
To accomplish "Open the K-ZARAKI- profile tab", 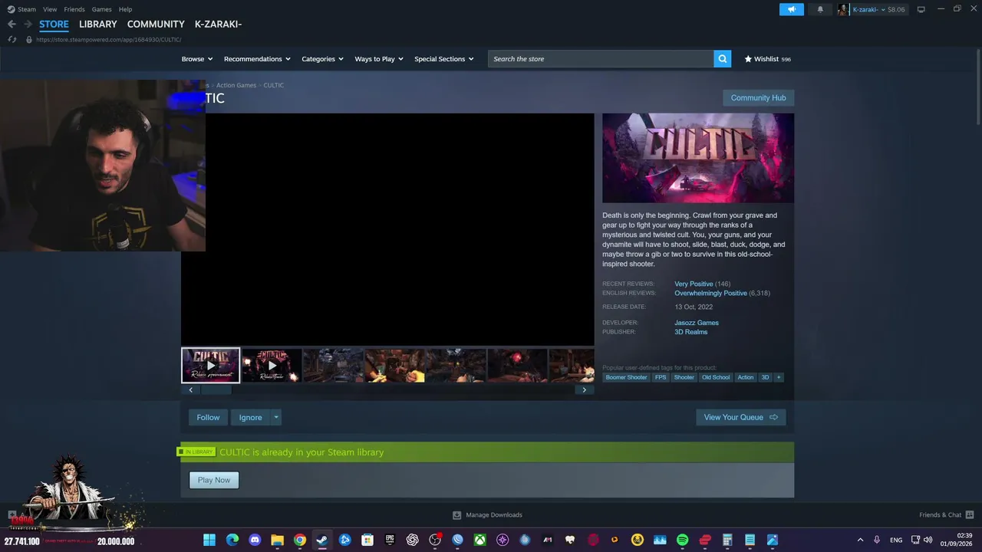I will click(x=218, y=24).
